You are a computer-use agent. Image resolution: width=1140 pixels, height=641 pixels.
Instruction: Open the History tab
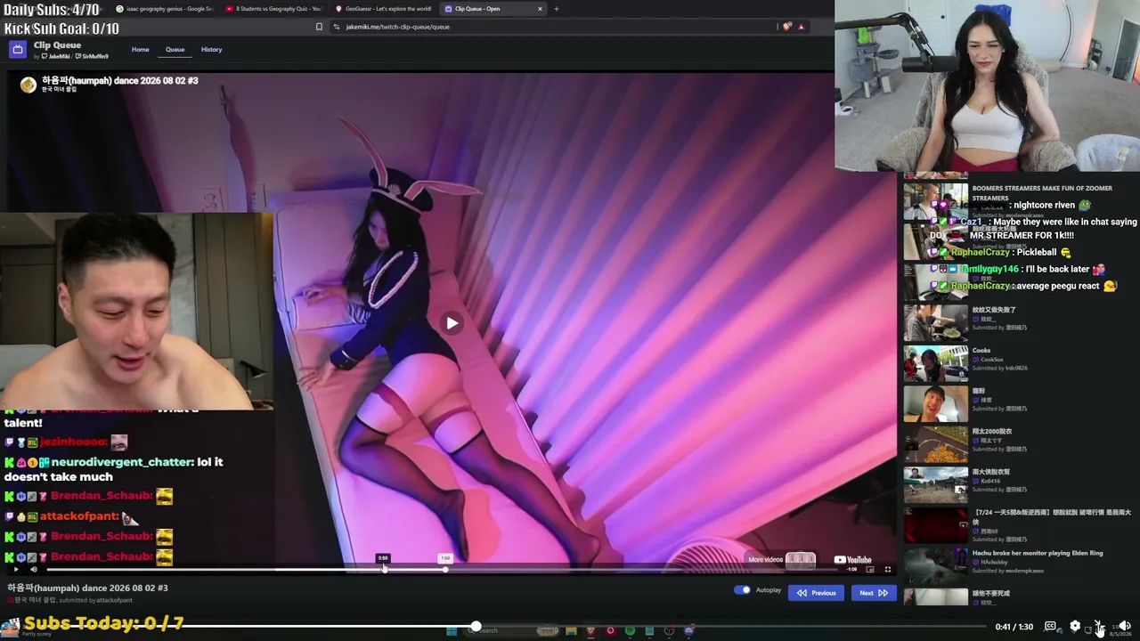pos(211,50)
